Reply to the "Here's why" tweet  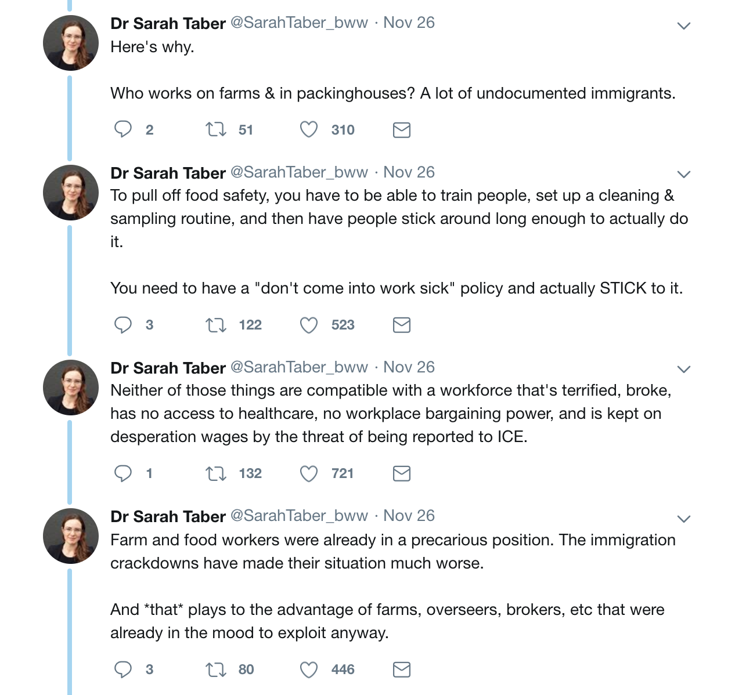(x=123, y=129)
